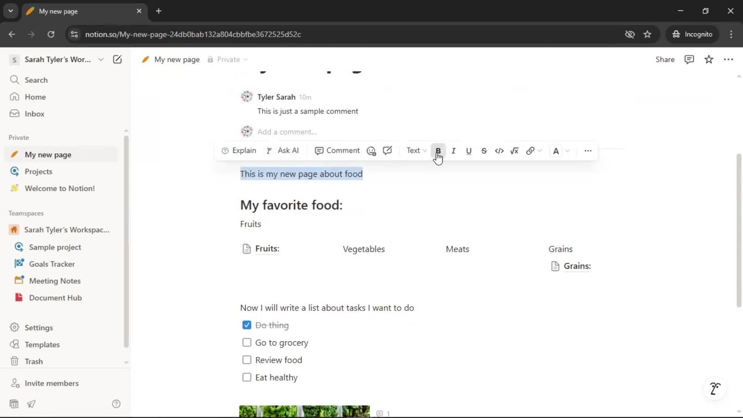Screen dimensions: 743x418
Task: Click Share in the top bar
Action: pyautogui.click(x=665, y=60)
